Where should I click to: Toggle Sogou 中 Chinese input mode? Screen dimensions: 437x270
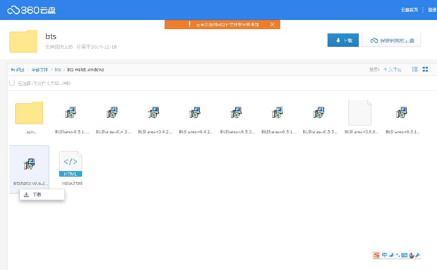(384, 255)
